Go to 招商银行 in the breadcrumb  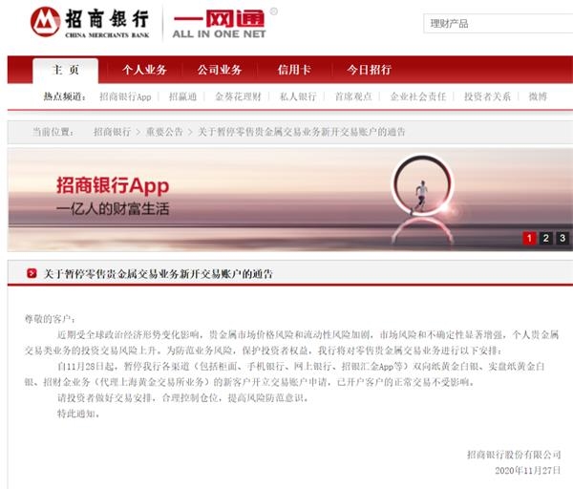112,132
